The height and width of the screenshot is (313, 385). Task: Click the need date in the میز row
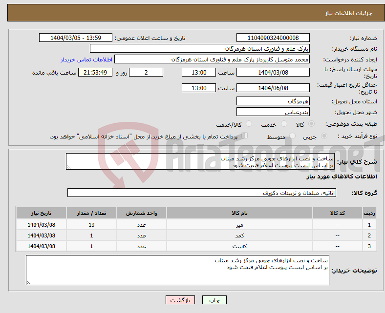(x=41, y=225)
